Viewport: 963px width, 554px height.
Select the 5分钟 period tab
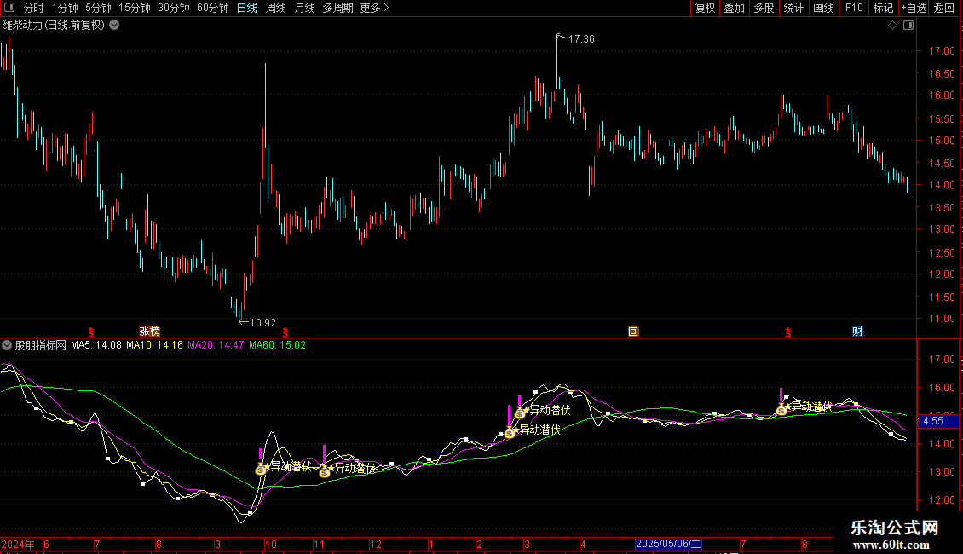[98, 8]
